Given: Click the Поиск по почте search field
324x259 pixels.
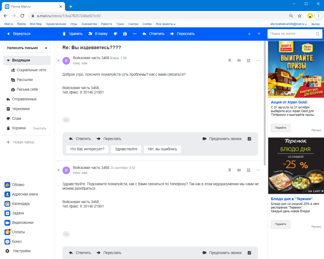Looking at the screenshot, I should coord(291,34).
